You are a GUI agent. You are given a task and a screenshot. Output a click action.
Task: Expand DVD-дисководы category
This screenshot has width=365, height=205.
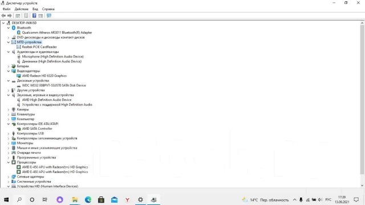click(9, 38)
